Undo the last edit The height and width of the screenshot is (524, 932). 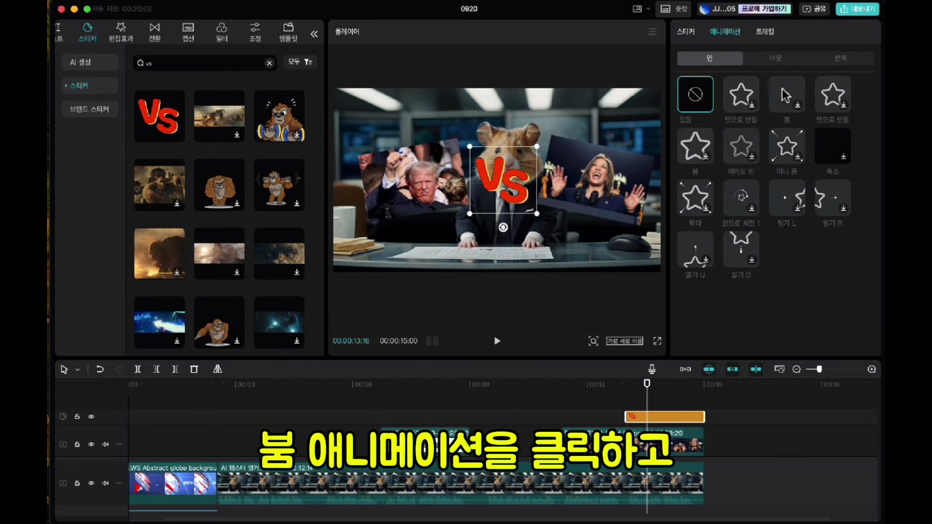pos(100,369)
